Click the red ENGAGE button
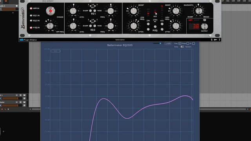 51,11
